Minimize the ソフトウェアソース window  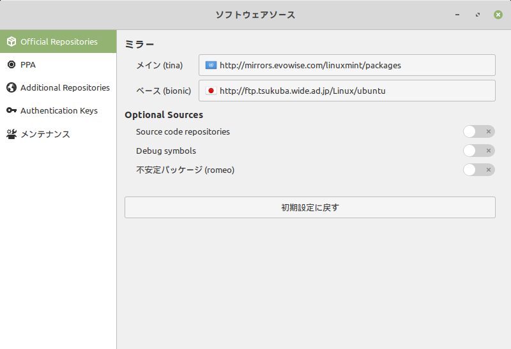click(457, 14)
